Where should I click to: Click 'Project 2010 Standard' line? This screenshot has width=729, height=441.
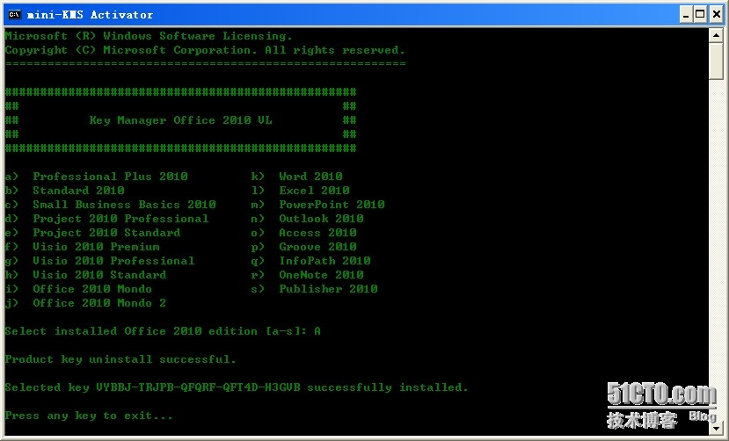pyautogui.click(x=92, y=233)
